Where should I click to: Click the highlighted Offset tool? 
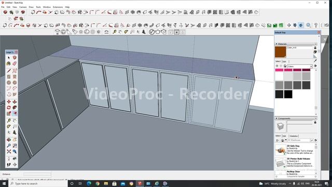[x=15, y=114]
